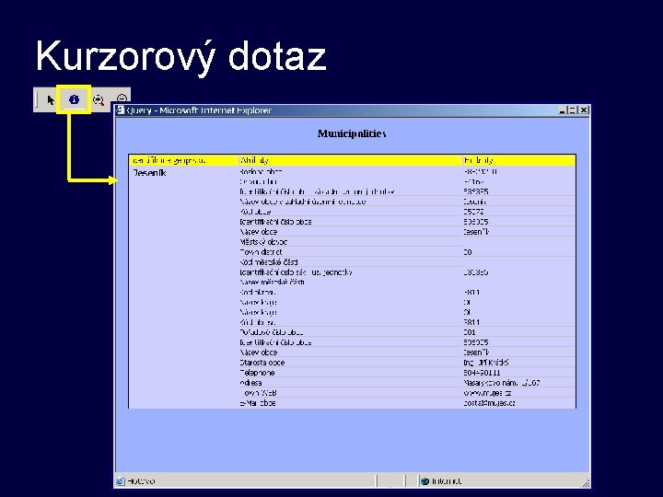Minimize the Query window

click(x=563, y=110)
